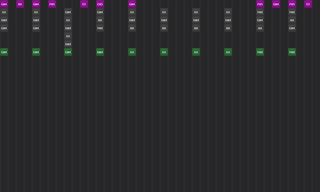Select the gray B3 note above F#3
Screen dimensions: 320x192
pyautogui.click(x=100, y=20)
